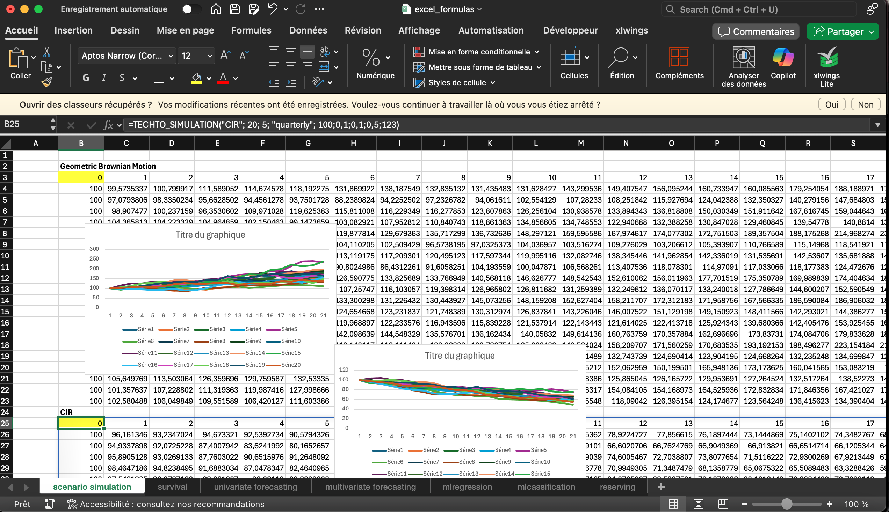Viewport: 889px width, 512px height.
Task: Click the cell borders icon
Action: (159, 78)
